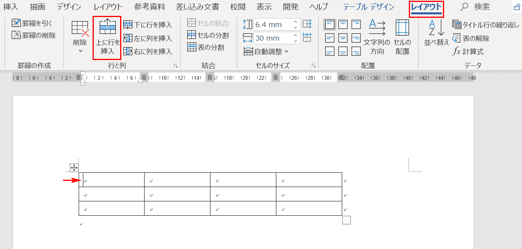
Task: Click the first column boundary marker on ruler
Action: point(144,78)
